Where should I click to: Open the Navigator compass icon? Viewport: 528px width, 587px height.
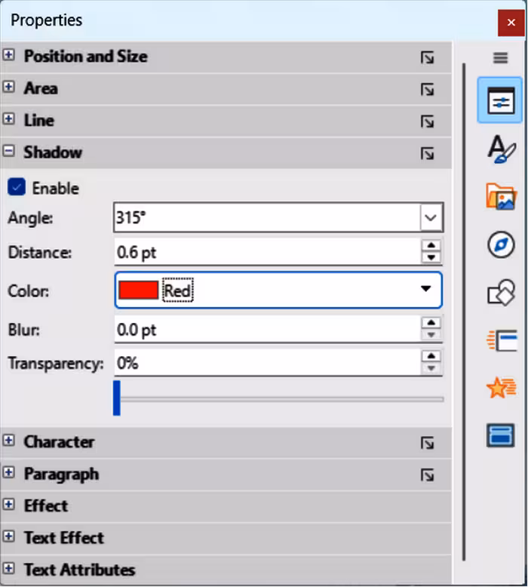501,244
